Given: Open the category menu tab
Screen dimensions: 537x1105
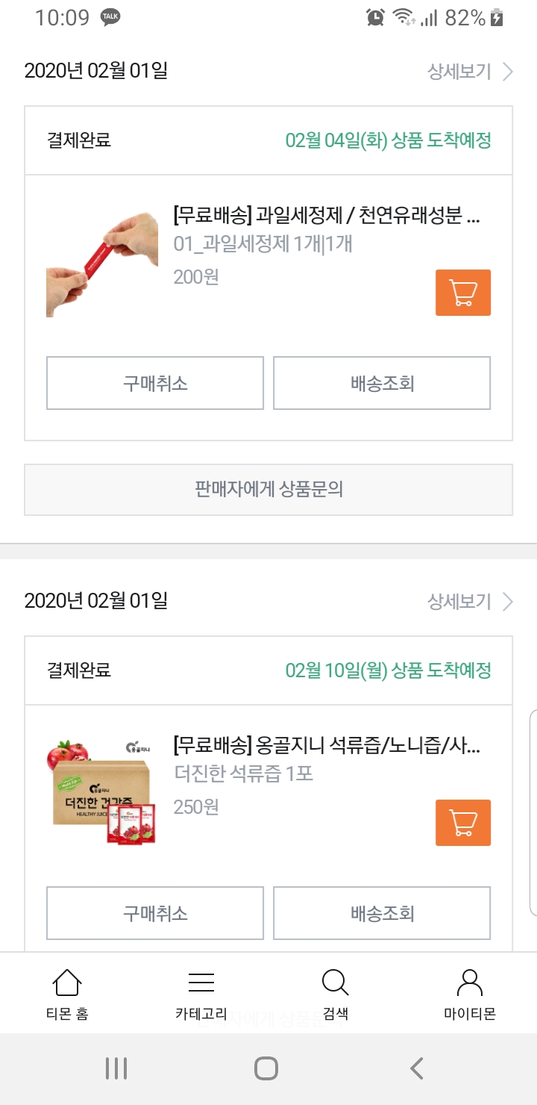Looking at the screenshot, I should point(201,994).
